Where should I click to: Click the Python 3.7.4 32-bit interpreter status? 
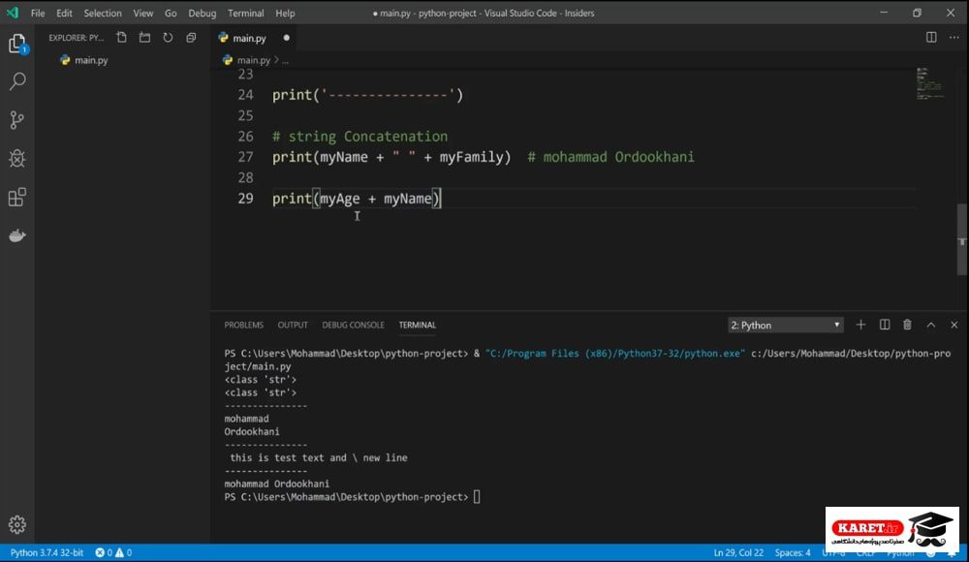[x=47, y=552]
